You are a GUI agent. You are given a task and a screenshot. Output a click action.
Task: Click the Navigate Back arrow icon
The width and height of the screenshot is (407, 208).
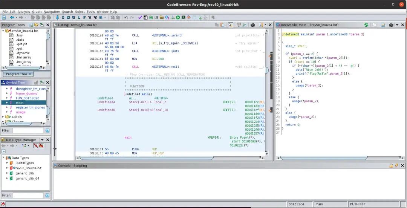pos(12,17)
